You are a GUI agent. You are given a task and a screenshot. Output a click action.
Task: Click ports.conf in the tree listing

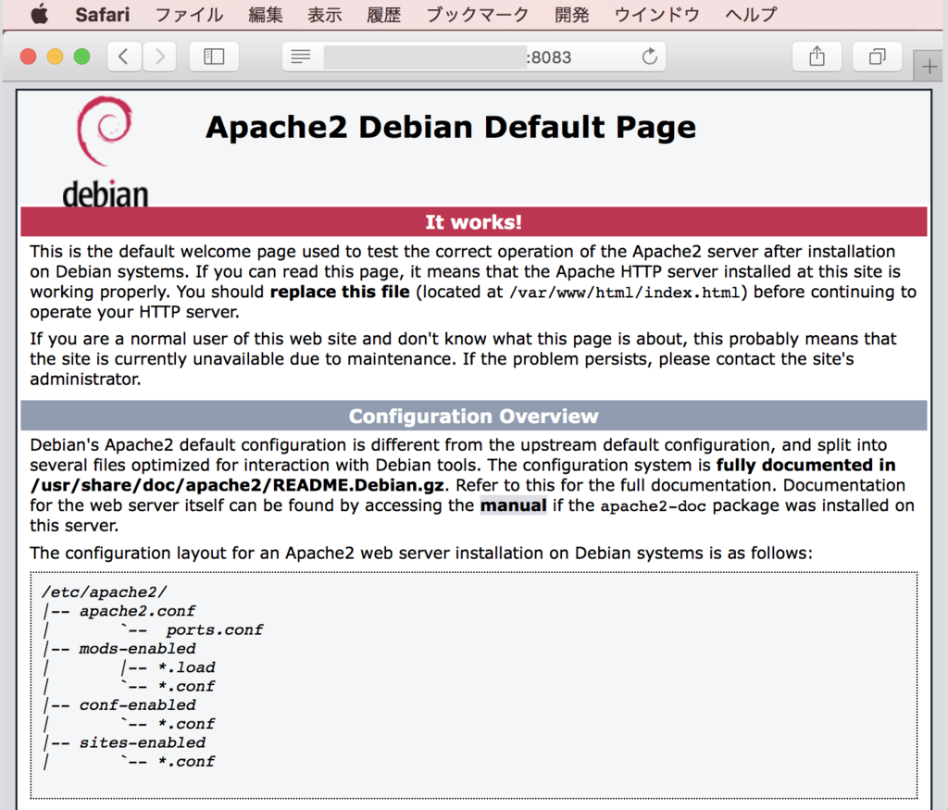coord(215,629)
